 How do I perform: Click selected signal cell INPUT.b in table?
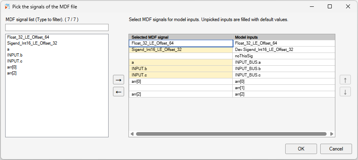(181, 69)
